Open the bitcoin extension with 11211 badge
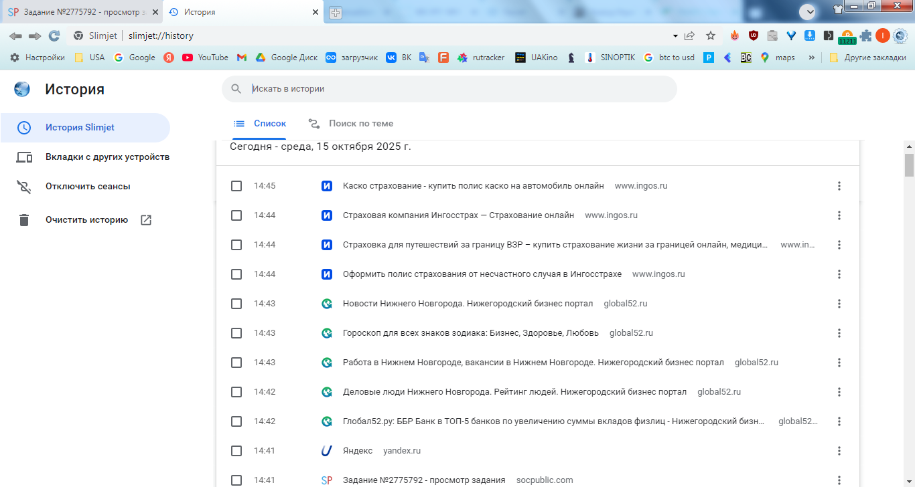Image resolution: width=915 pixels, height=487 pixels. [x=847, y=37]
